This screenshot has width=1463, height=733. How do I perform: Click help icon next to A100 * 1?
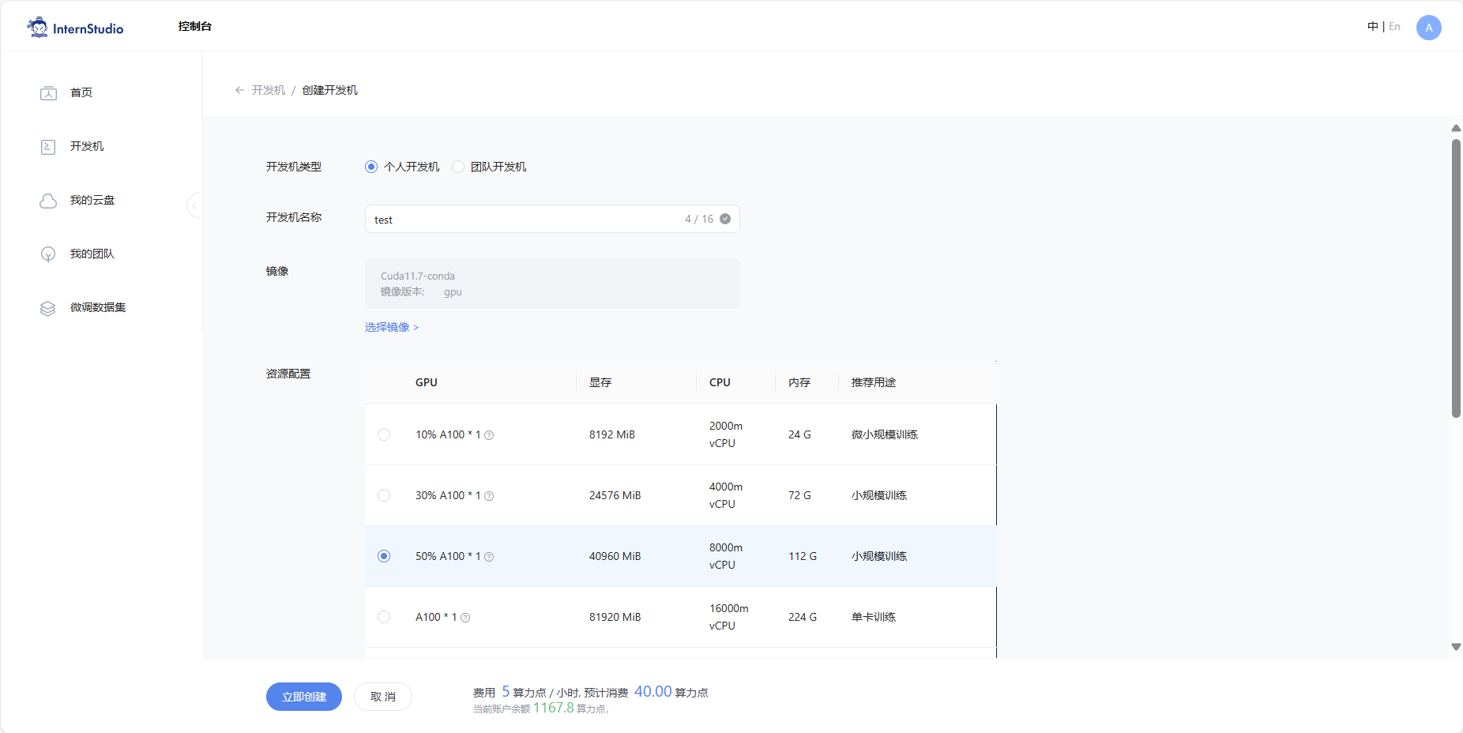pyautogui.click(x=465, y=618)
